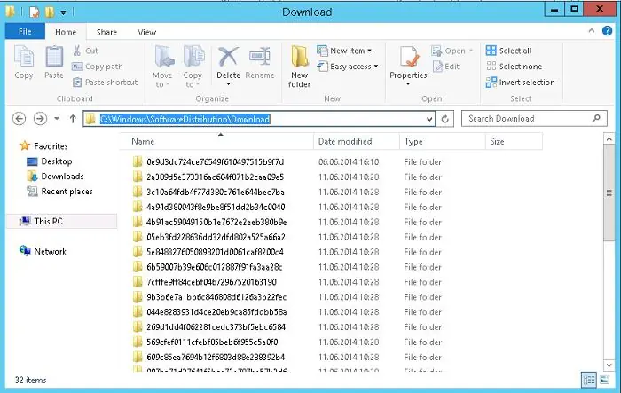The height and width of the screenshot is (393, 621).
Task: Click the search magnifier icon
Action: pos(596,118)
